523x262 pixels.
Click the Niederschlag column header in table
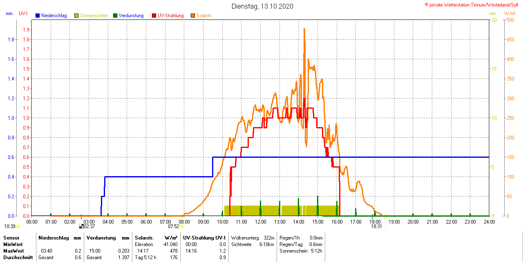tap(54, 237)
